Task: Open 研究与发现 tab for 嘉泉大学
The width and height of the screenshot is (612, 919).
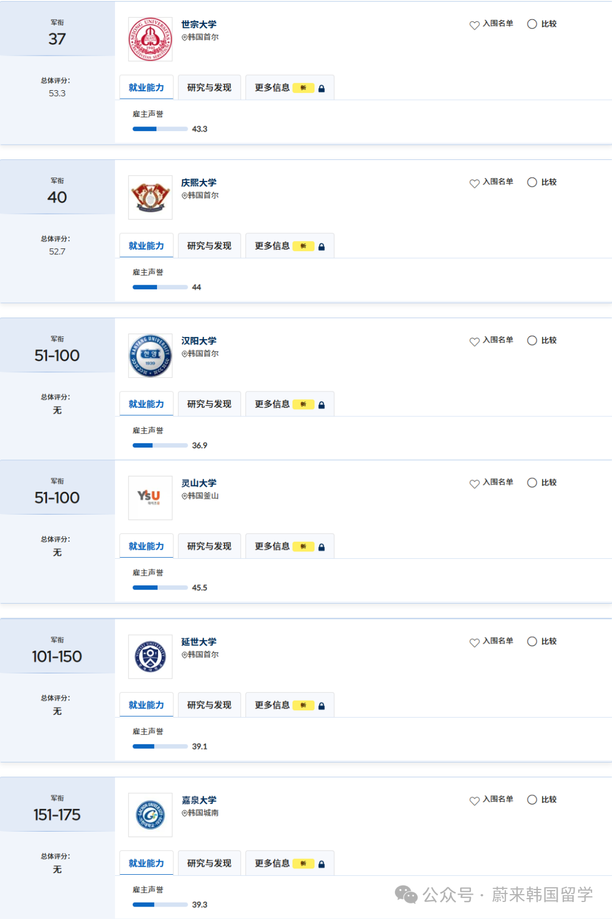Action: [x=209, y=863]
